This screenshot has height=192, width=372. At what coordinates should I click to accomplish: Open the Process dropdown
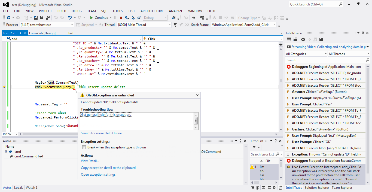click(x=72, y=25)
